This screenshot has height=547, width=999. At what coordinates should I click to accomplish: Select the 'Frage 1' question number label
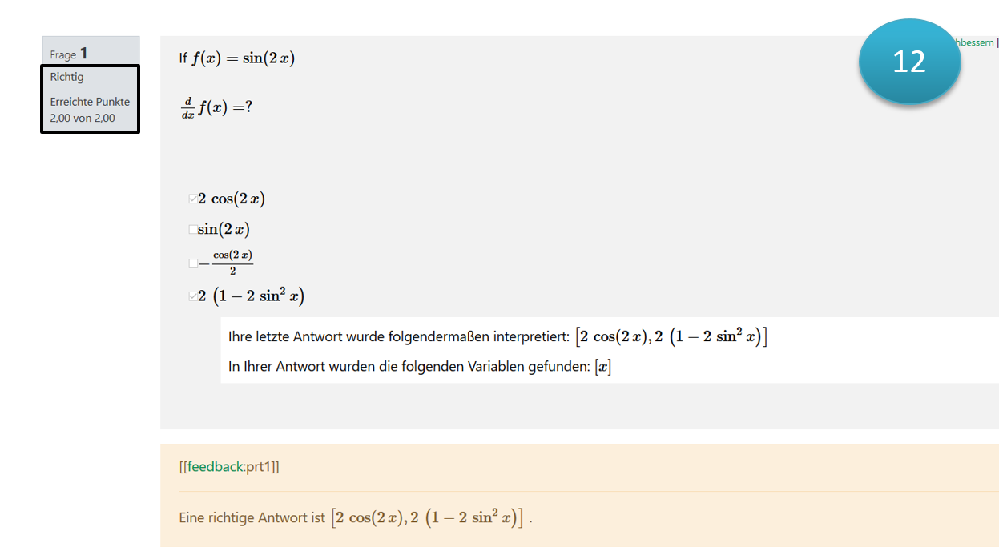point(69,54)
